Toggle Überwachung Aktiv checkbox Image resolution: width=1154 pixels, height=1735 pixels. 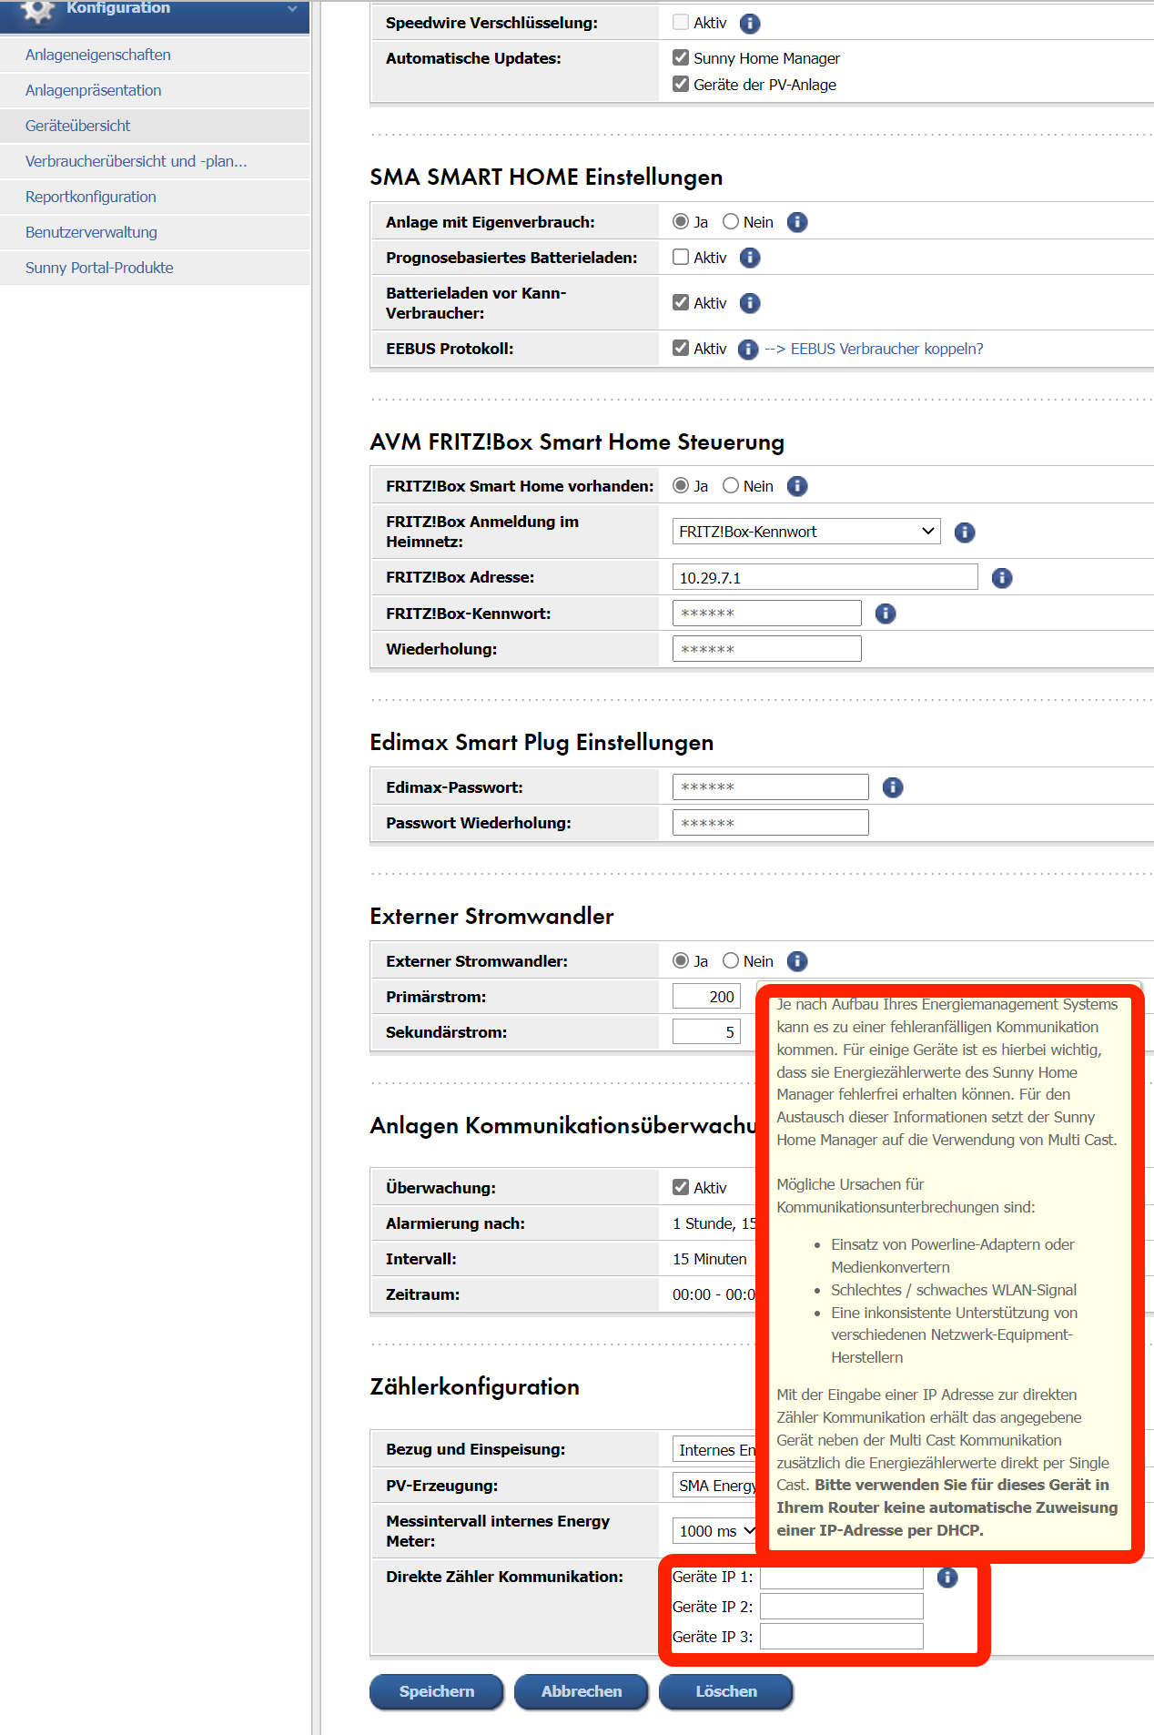(681, 1187)
